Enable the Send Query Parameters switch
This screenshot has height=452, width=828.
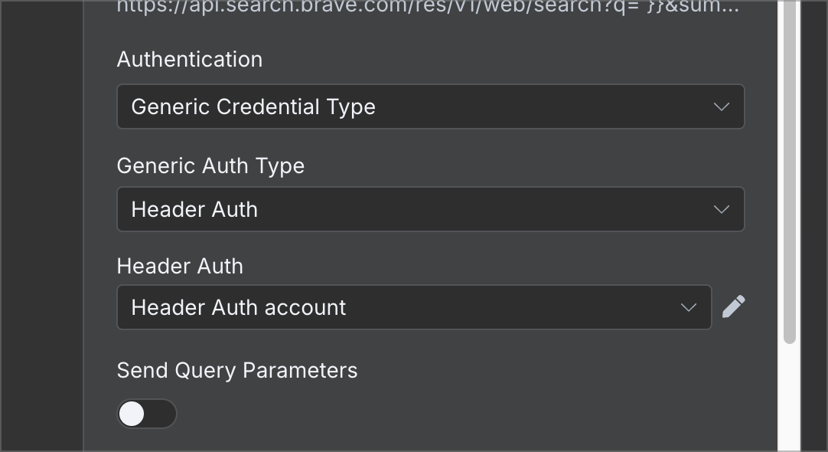click(147, 414)
